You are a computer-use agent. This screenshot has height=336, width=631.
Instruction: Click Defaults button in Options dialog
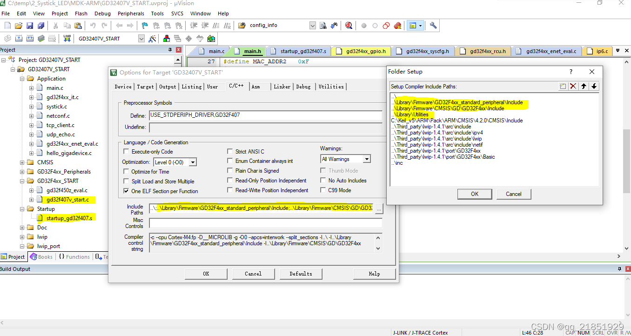pos(301,274)
